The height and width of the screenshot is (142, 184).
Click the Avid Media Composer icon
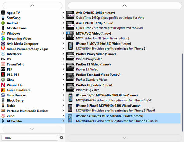point(3,44)
